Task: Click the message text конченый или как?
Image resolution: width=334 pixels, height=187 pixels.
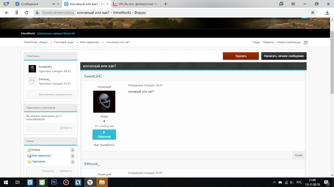Action: point(141,92)
